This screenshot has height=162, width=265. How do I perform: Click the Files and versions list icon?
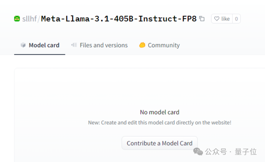[x=74, y=45]
